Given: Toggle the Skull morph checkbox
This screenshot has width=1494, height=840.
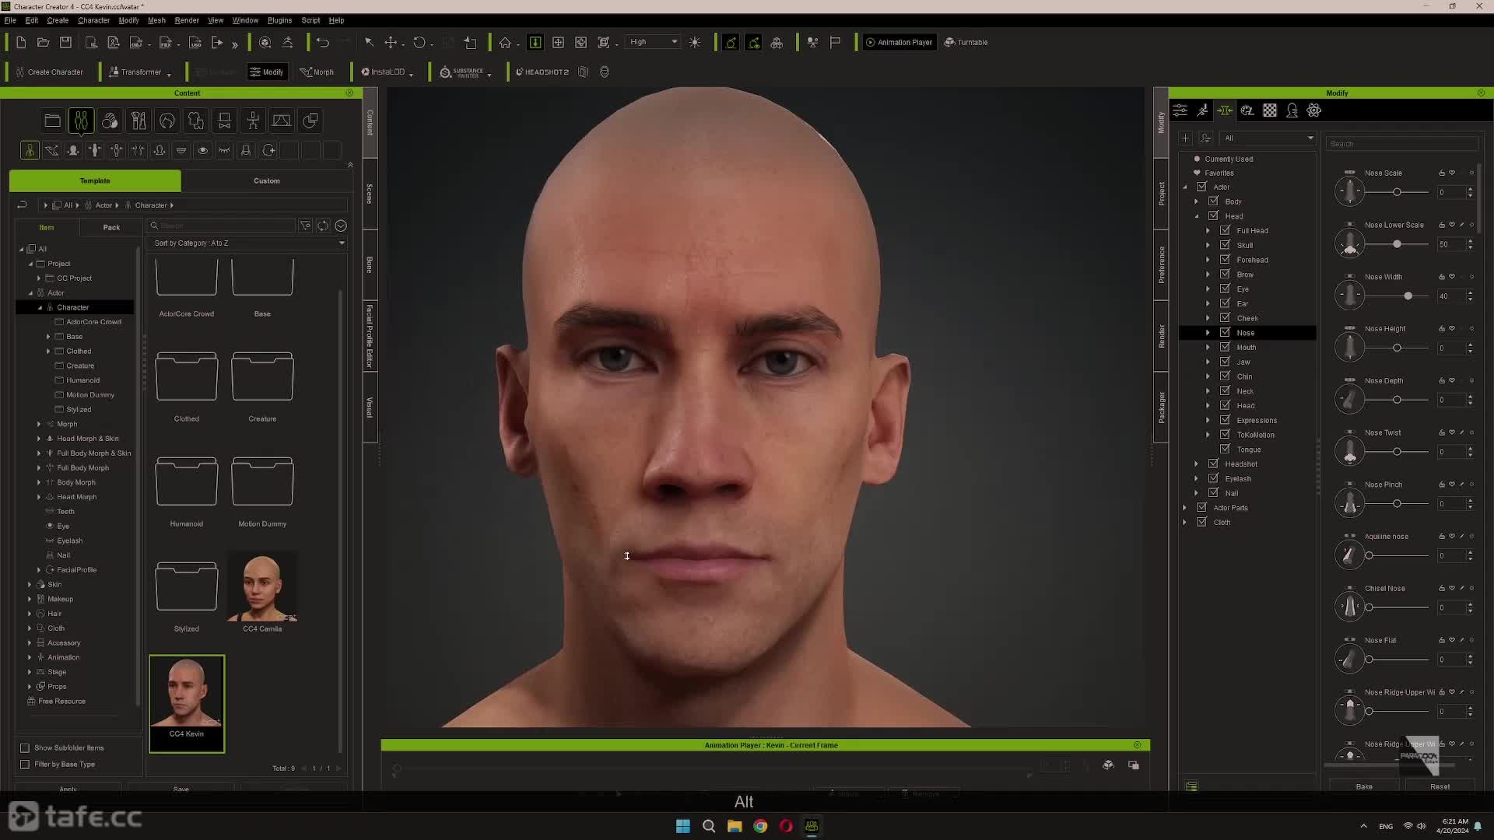Looking at the screenshot, I should (1225, 245).
